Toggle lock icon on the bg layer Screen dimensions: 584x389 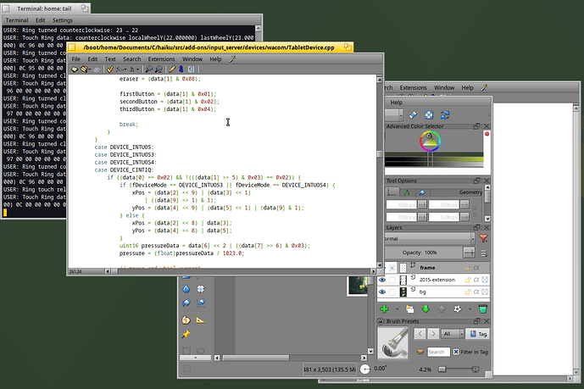coord(468,292)
